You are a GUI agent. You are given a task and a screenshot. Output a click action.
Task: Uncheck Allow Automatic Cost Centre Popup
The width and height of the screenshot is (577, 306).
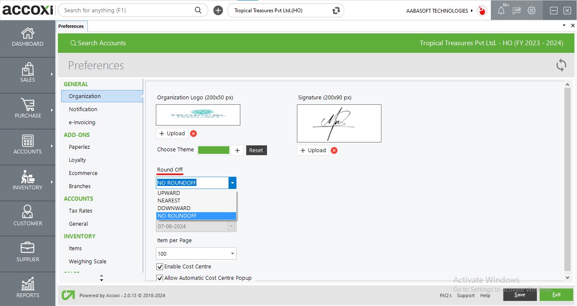[160, 278]
